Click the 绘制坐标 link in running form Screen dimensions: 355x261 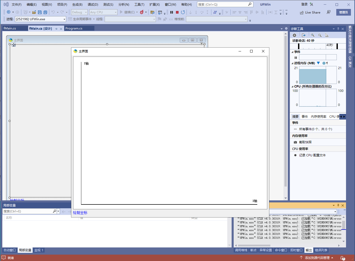pyautogui.click(x=80, y=213)
